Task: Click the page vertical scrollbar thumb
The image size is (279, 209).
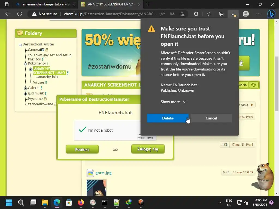Action: (277, 84)
